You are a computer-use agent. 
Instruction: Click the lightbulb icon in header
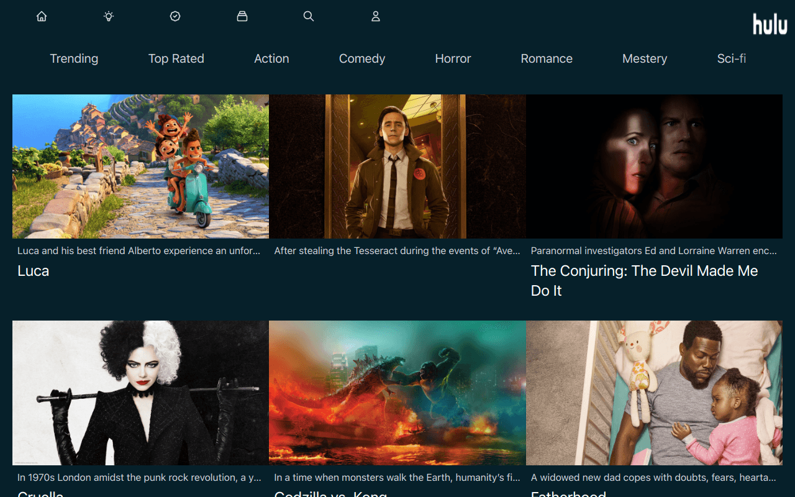pyautogui.click(x=109, y=17)
